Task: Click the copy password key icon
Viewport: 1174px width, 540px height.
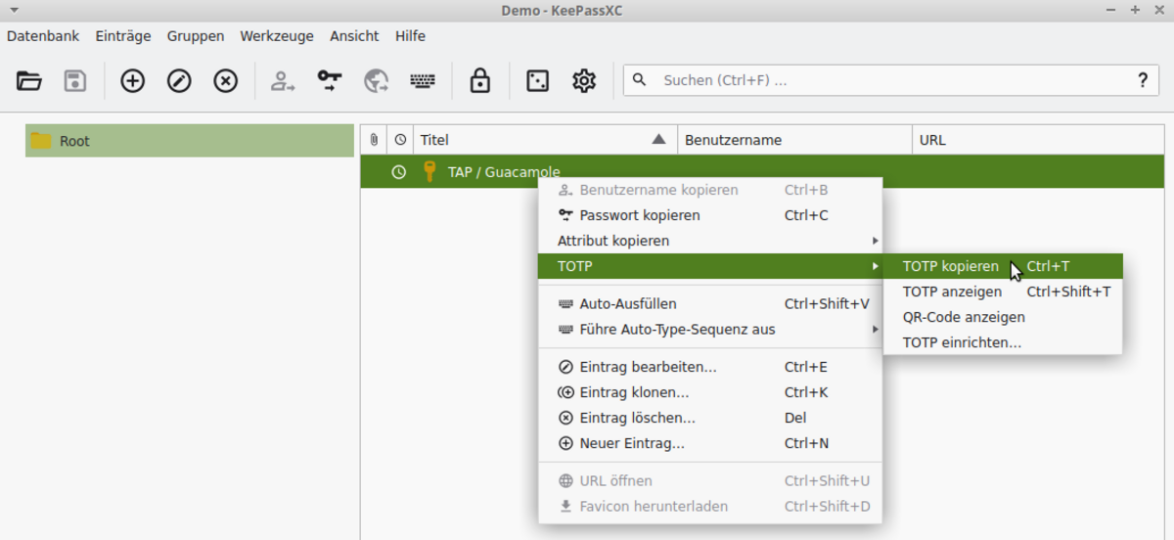Action: point(330,81)
